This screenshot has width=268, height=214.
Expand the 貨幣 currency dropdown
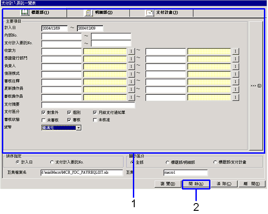[78, 128]
